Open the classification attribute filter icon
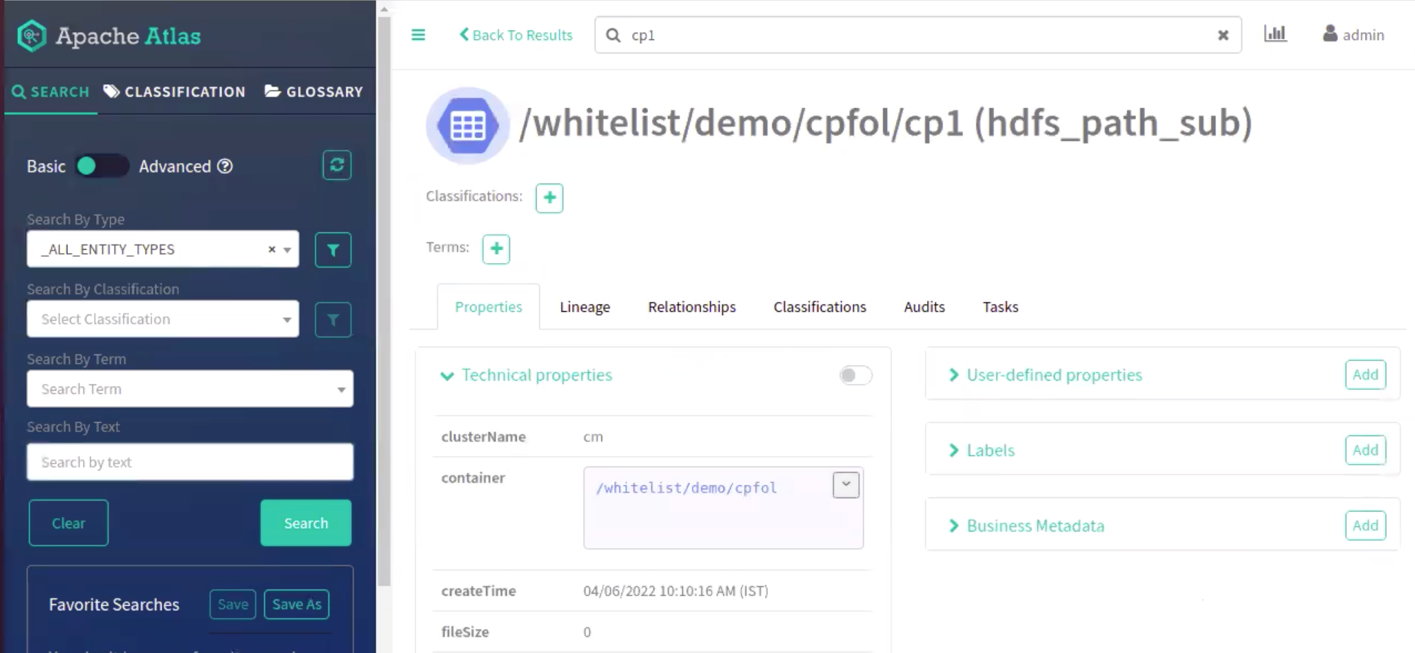The height and width of the screenshot is (653, 1415). click(x=333, y=320)
